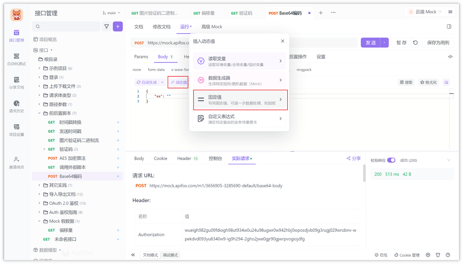Open 自动化测试 sidebar section
The width and height of the screenshot is (463, 265).
point(16,60)
